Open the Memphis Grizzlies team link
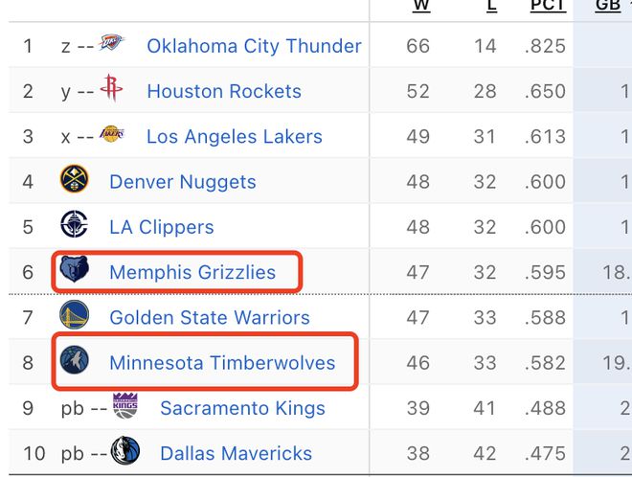 (x=192, y=272)
